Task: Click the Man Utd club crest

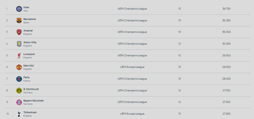Action: pos(19,67)
